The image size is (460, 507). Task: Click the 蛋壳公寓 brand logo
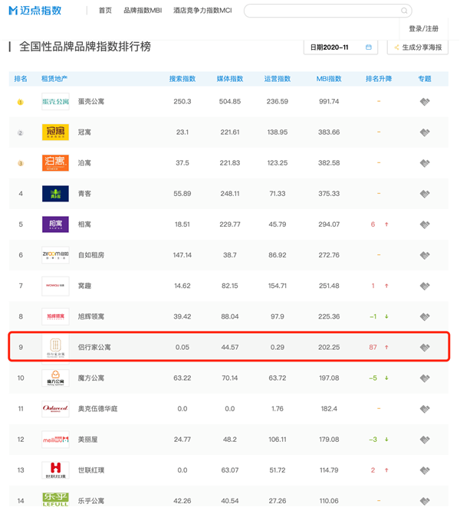[x=55, y=101]
